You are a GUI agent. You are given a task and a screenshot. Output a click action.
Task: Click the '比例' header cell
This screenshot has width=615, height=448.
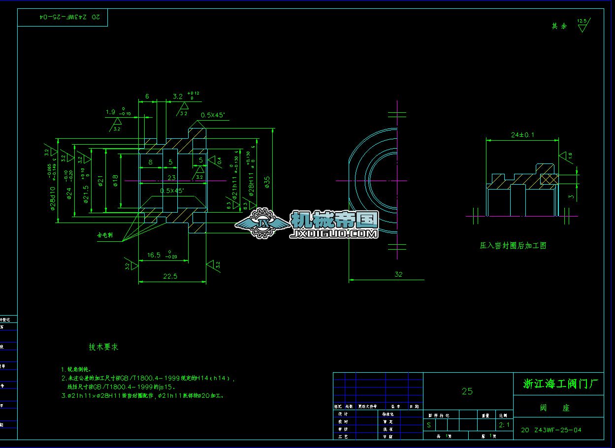[504, 416]
